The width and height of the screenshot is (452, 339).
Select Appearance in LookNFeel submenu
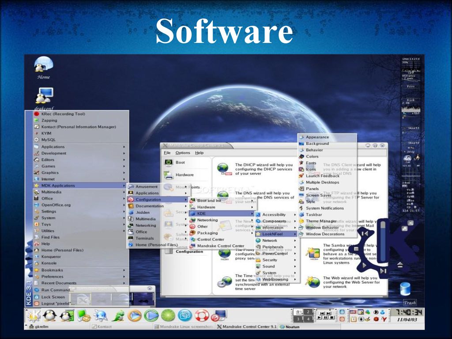[x=327, y=137]
